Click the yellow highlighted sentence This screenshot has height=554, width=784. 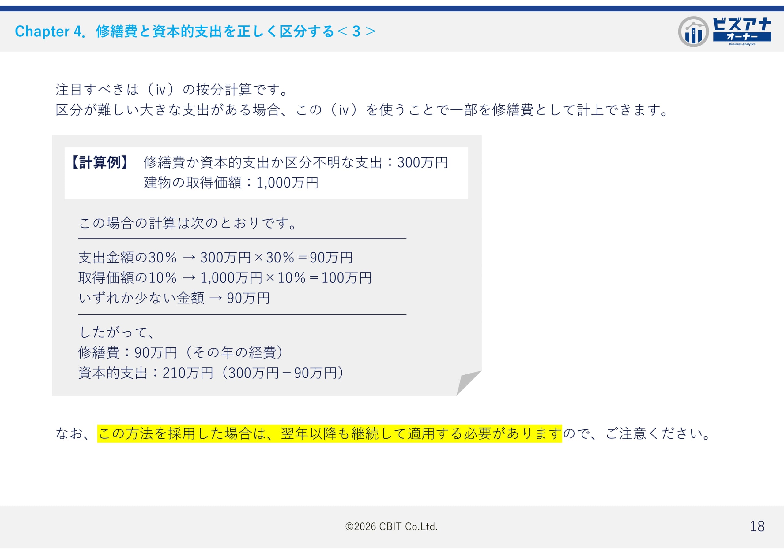(x=329, y=433)
